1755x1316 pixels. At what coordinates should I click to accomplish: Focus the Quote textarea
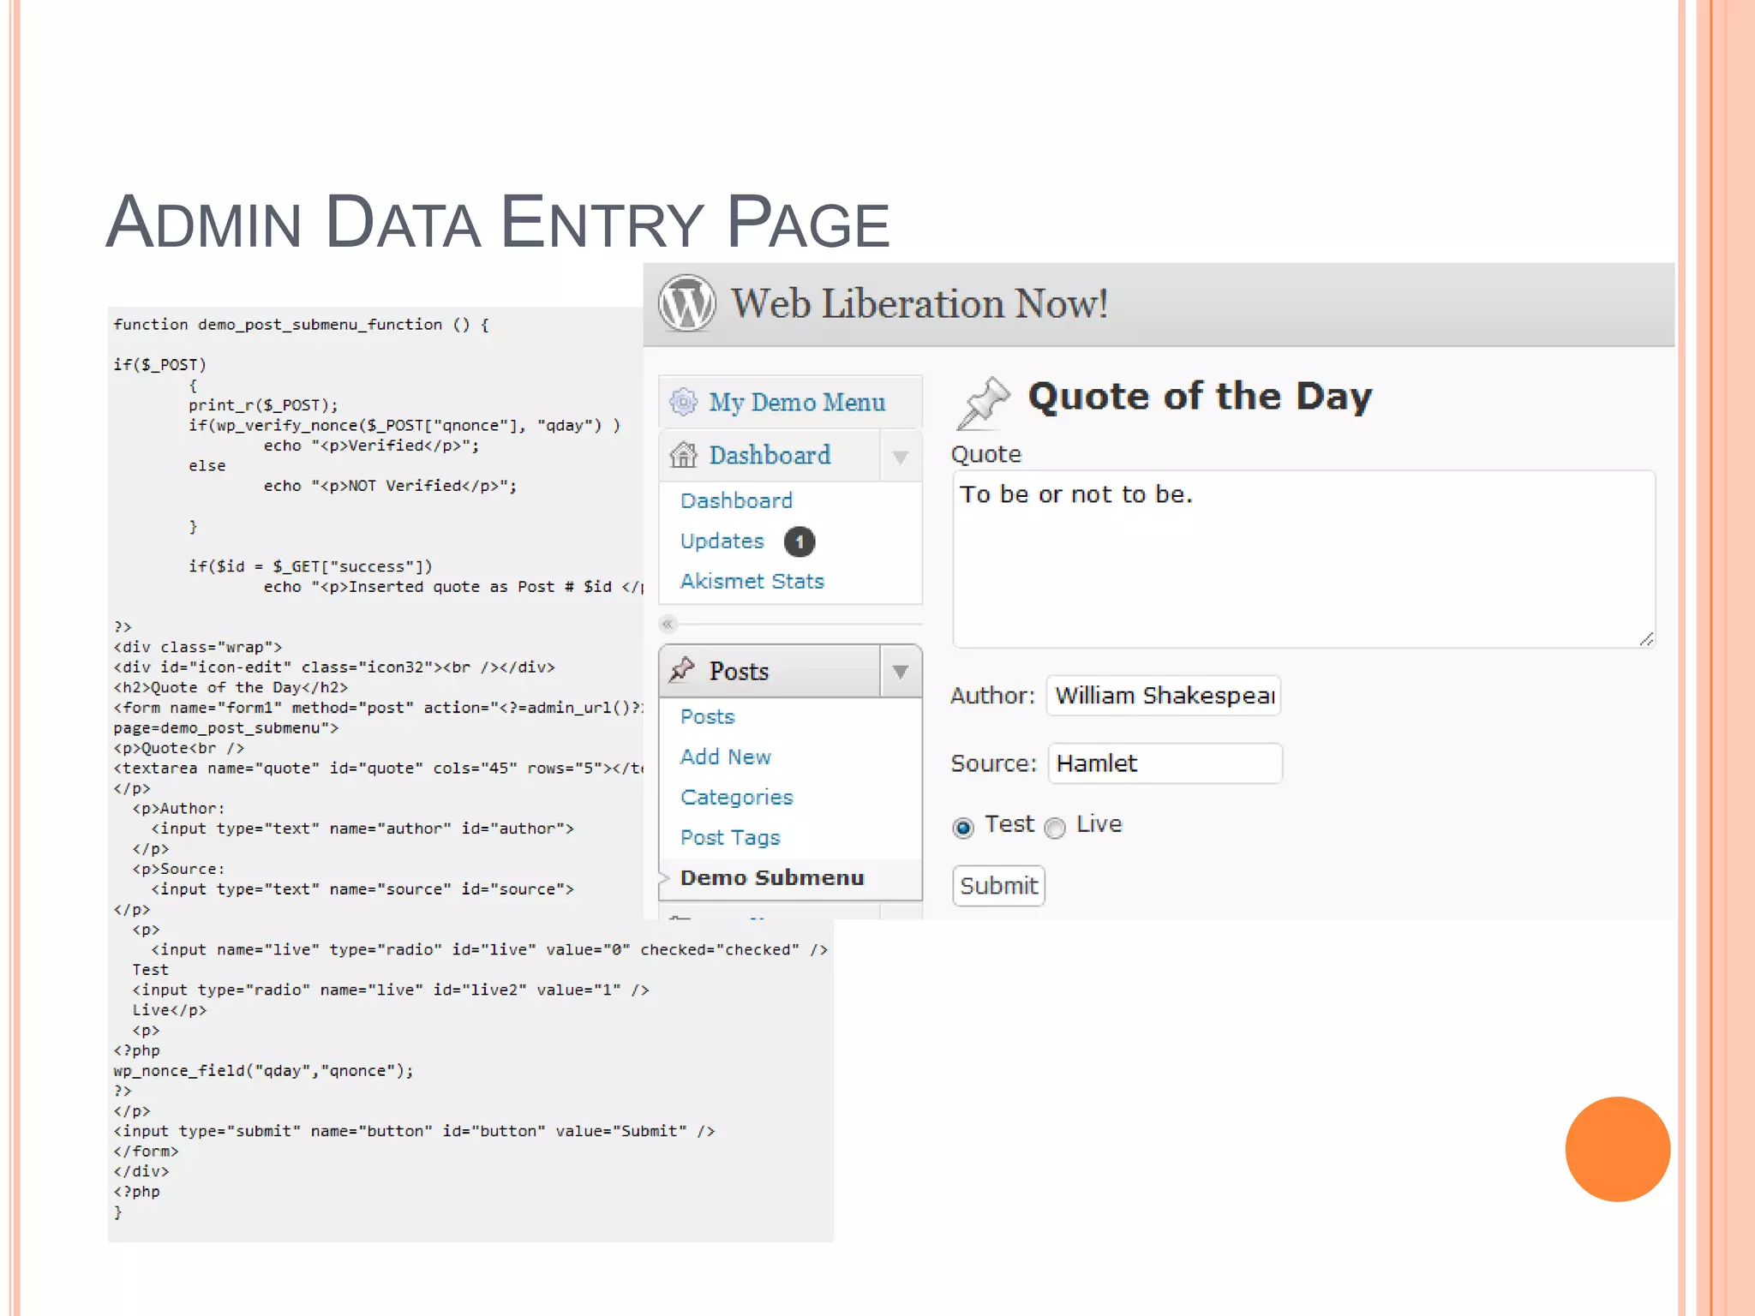click(x=1303, y=559)
